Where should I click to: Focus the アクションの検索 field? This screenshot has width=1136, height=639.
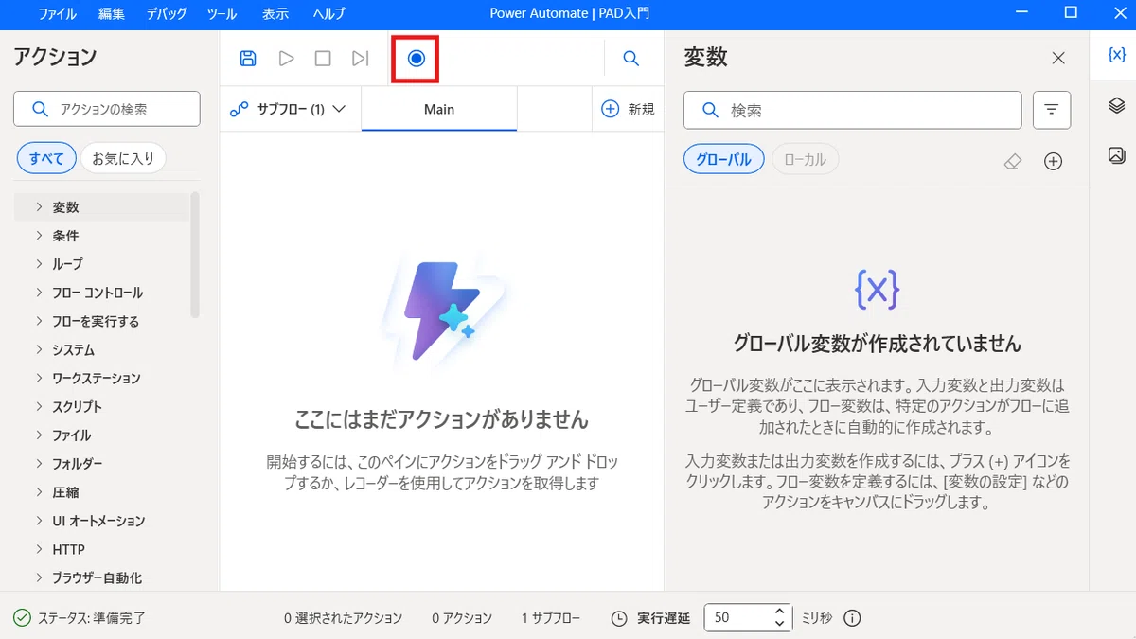coord(107,109)
